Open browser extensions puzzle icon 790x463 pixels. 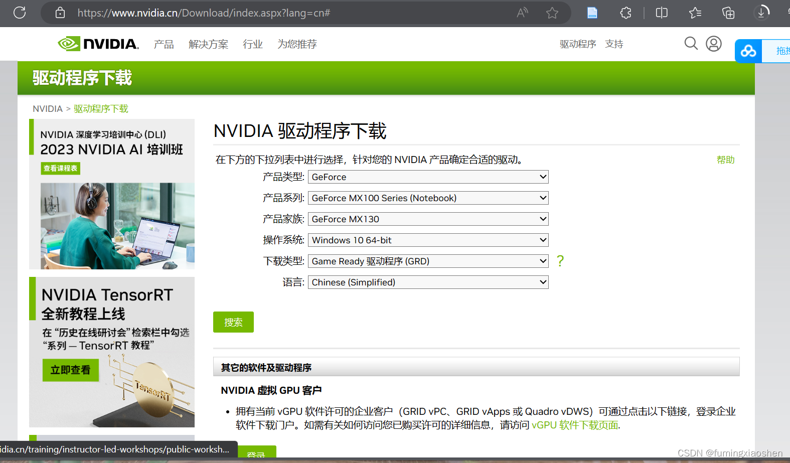pyautogui.click(x=626, y=13)
